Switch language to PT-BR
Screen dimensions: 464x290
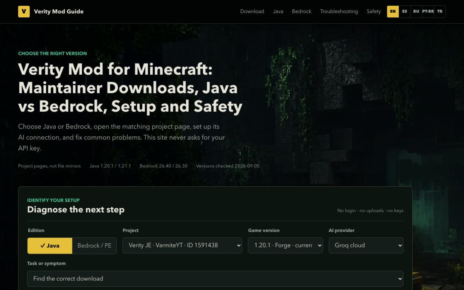click(428, 12)
